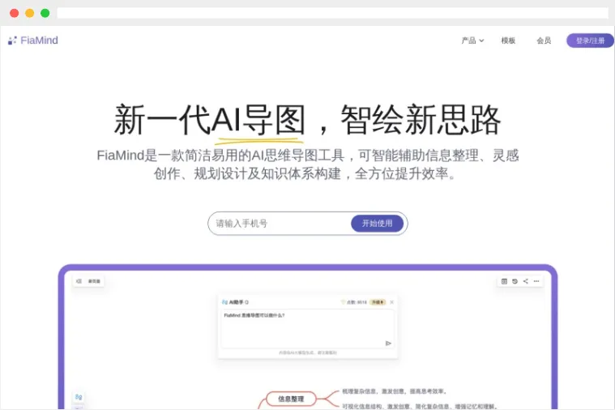Open the history icon in preview toolbar

tap(515, 281)
